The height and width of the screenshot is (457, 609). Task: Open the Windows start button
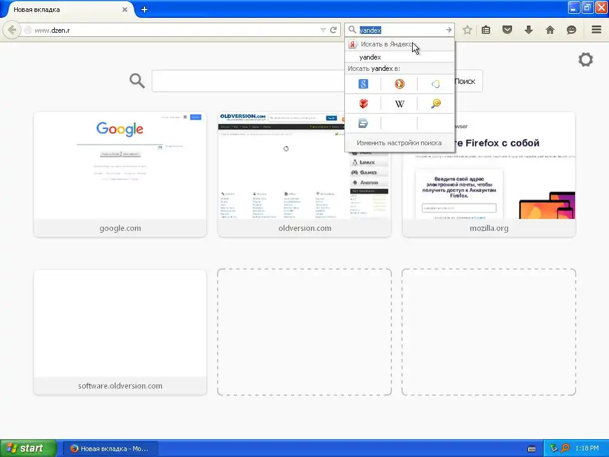[x=29, y=448]
